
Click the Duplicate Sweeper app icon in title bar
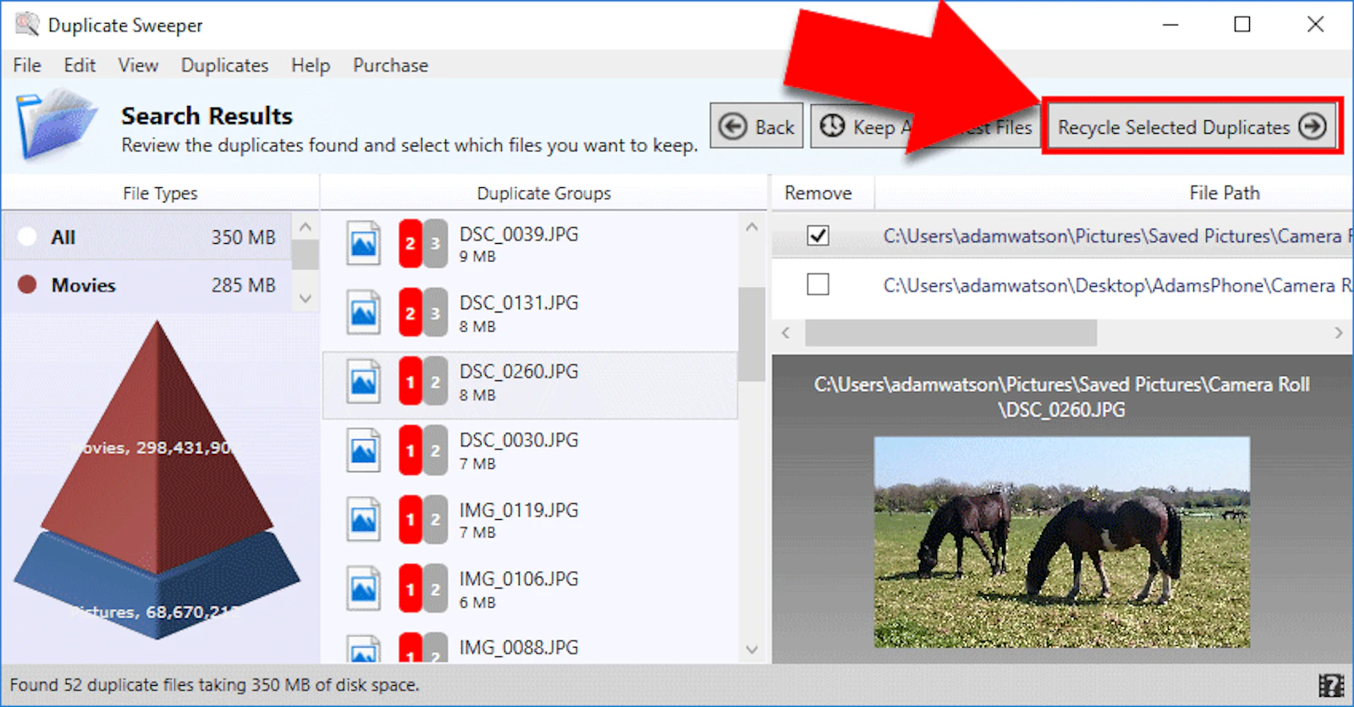(x=26, y=25)
